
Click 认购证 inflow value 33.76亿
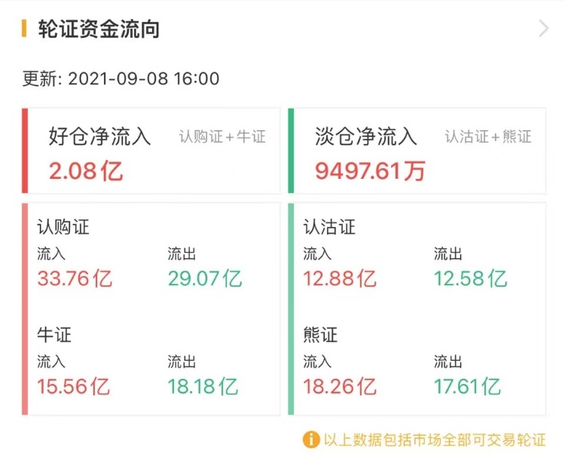tap(75, 279)
